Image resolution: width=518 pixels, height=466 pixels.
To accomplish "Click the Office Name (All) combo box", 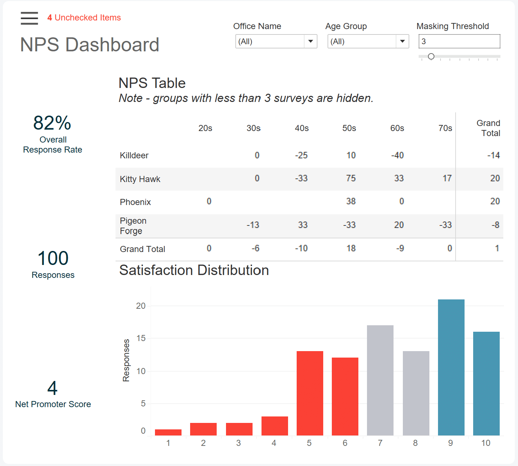I will tap(270, 41).
